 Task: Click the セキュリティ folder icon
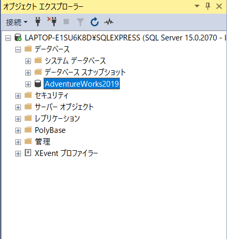coord(28,95)
